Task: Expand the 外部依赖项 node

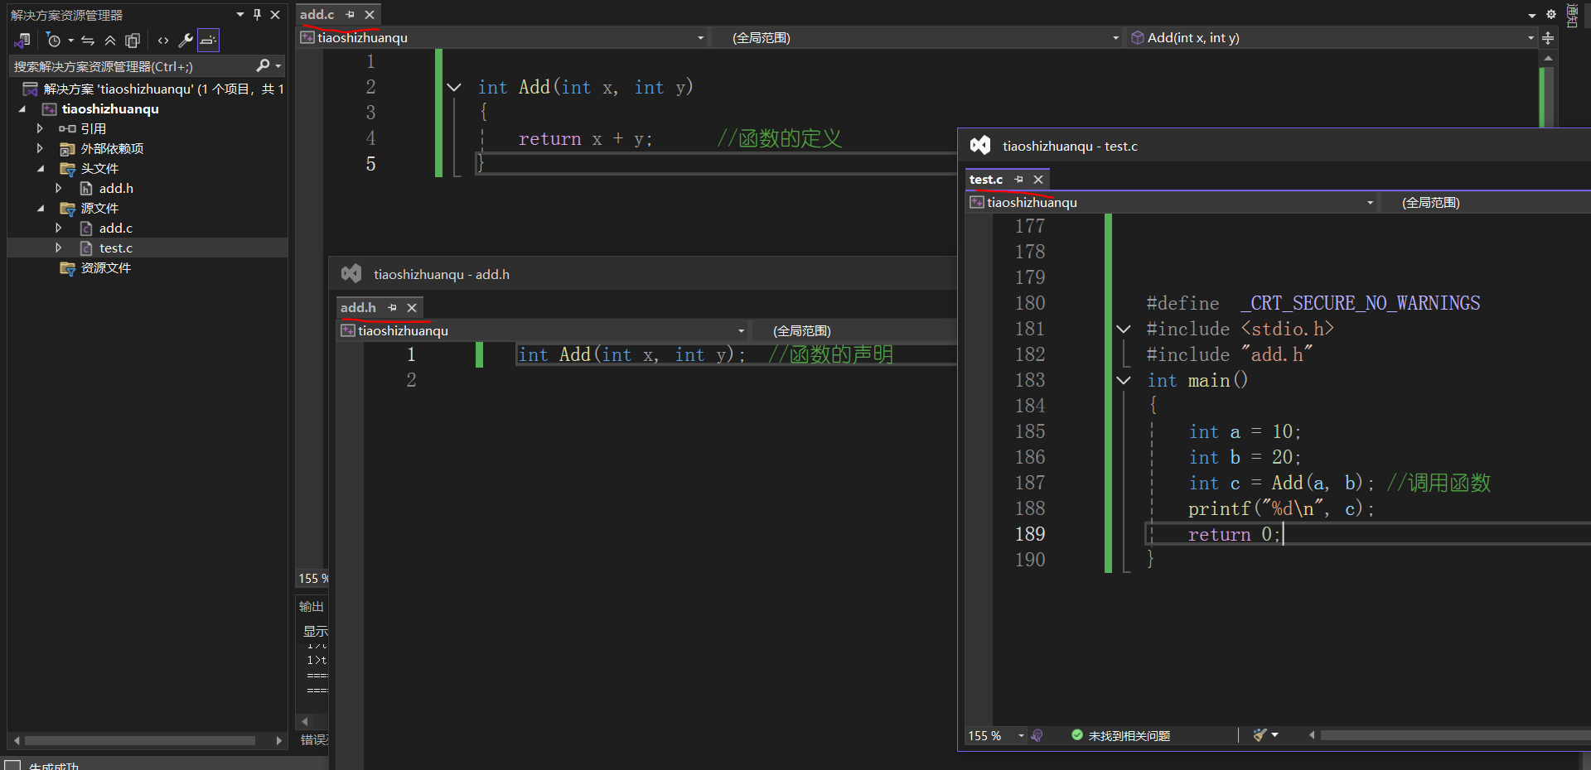Action: pyautogui.click(x=39, y=148)
